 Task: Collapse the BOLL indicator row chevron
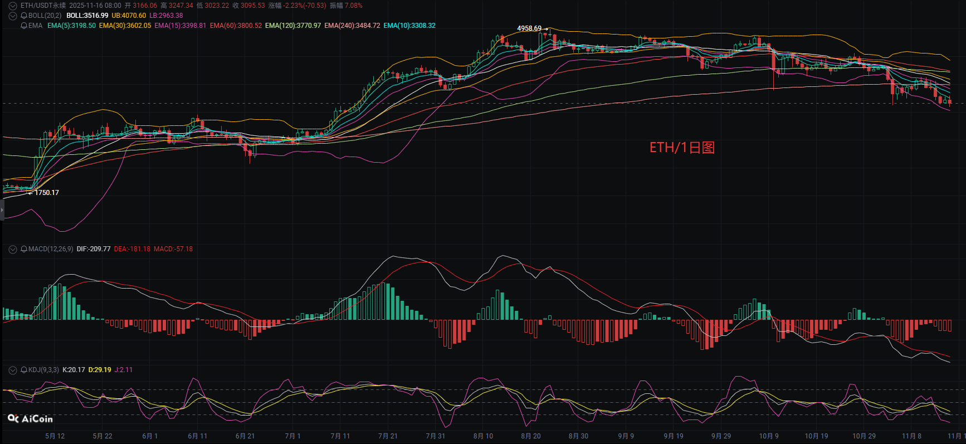pyautogui.click(x=13, y=16)
